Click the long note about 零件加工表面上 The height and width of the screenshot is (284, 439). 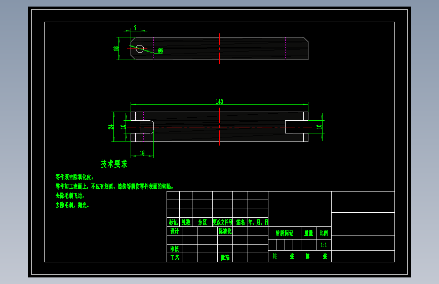[114, 186]
